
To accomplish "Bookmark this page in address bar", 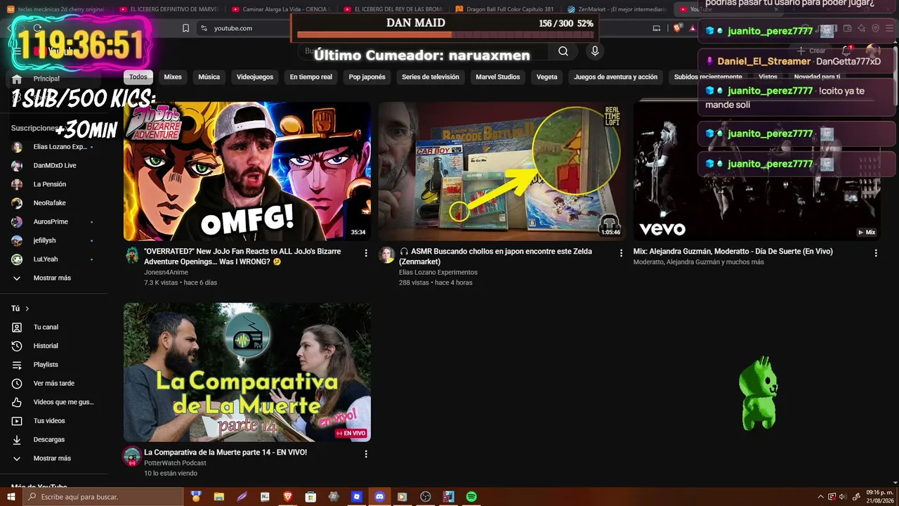I will [x=185, y=28].
